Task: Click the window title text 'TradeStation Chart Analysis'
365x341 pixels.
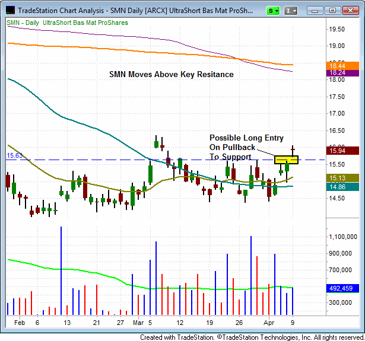Action: click(x=61, y=11)
